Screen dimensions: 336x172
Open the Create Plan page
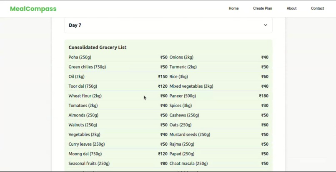coord(263,8)
